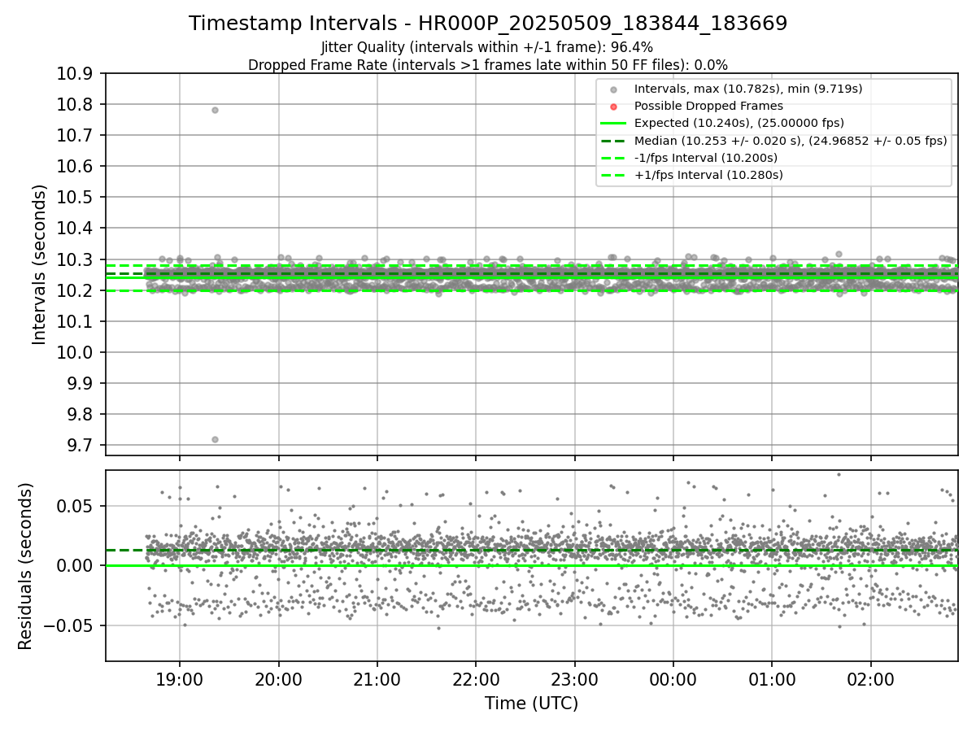976x732 pixels.
Task: Click the 22:00 x-axis tick label
Action: (476, 679)
